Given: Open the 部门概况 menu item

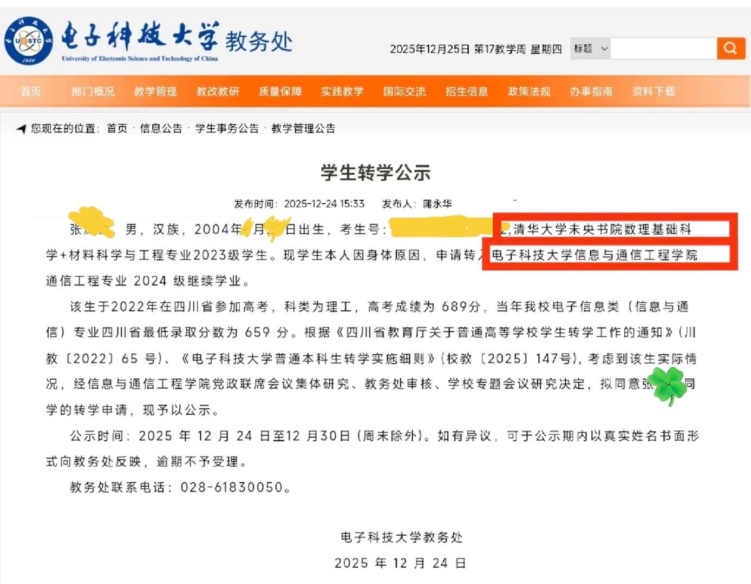Looking at the screenshot, I should pyautogui.click(x=93, y=91).
